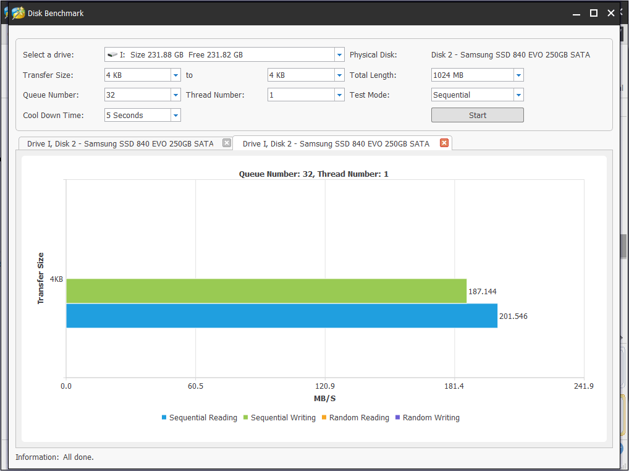The width and height of the screenshot is (629, 471).
Task: Open the Queue Number dropdown
Action: (175, 95)
